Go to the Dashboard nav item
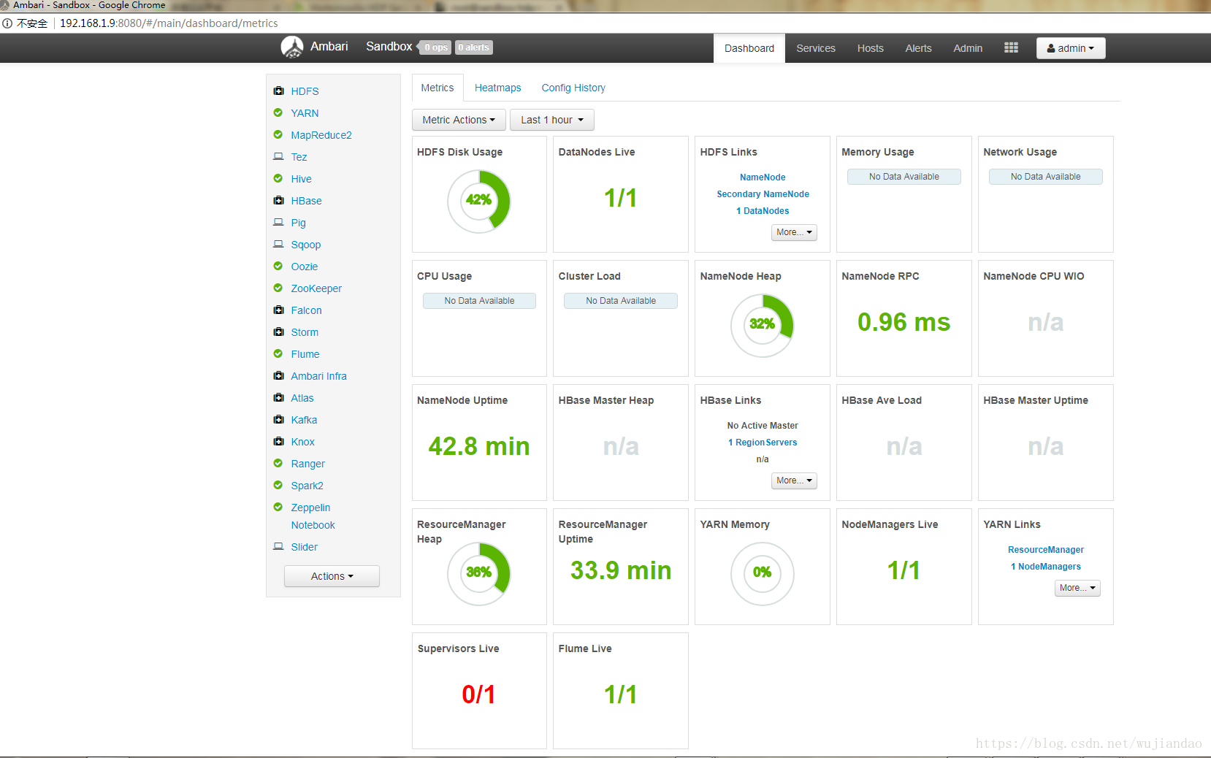This screenshot has width=1211, height=758. pyautogui.click(x=749, y=48)
